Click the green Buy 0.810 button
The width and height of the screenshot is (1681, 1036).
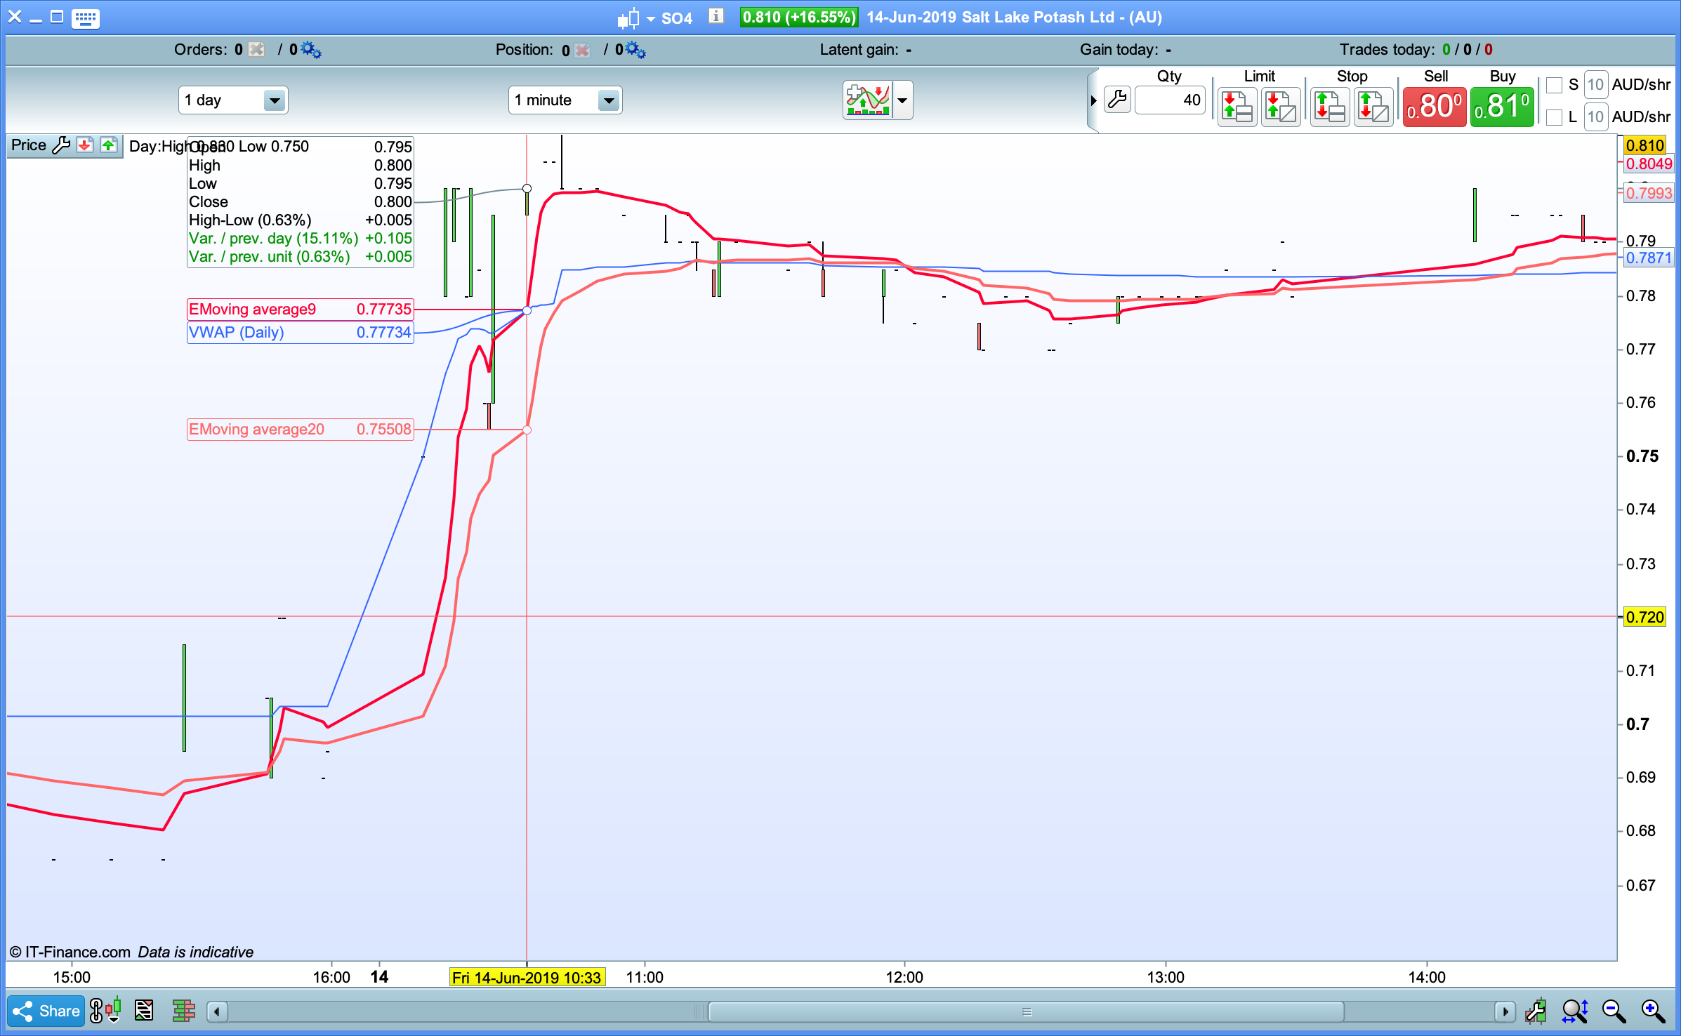(x=1501, y=107)
